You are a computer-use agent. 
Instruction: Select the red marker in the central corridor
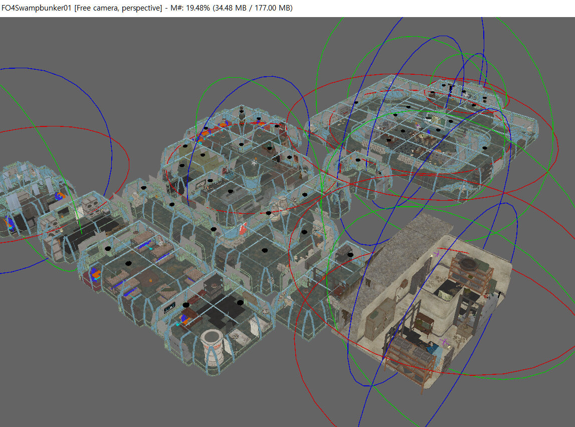coord(243,228)
